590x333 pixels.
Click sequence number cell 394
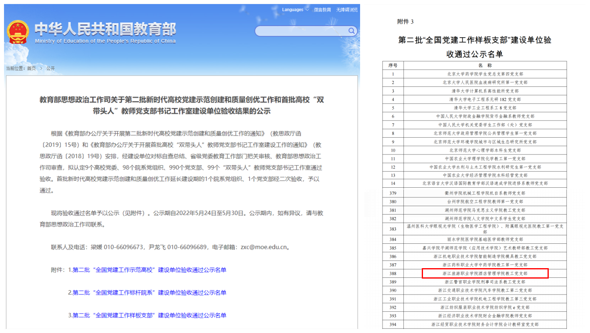[393, 324]
